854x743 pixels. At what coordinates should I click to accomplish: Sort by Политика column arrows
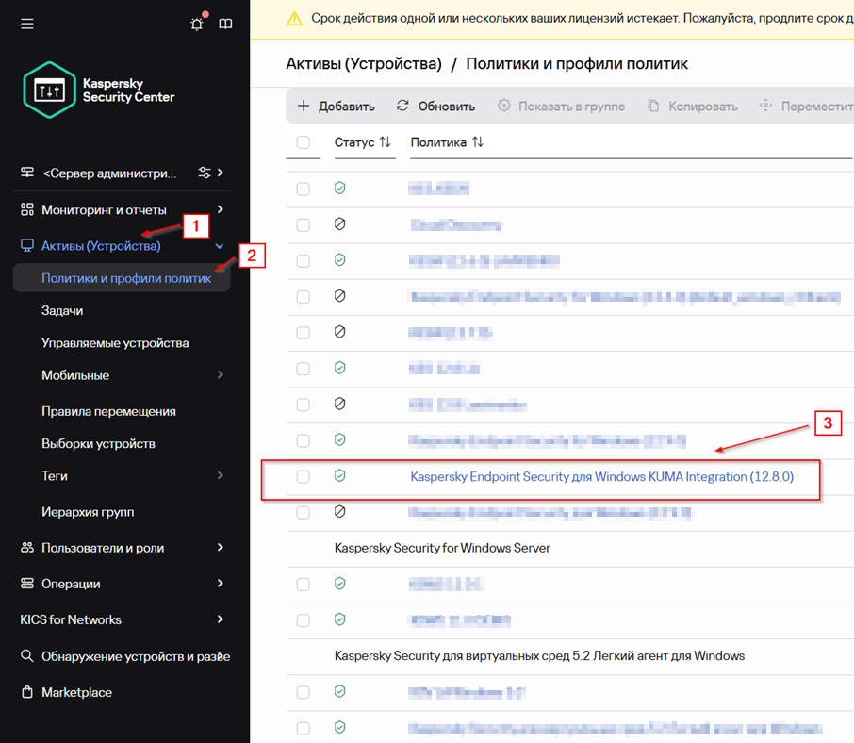(478, 142)
